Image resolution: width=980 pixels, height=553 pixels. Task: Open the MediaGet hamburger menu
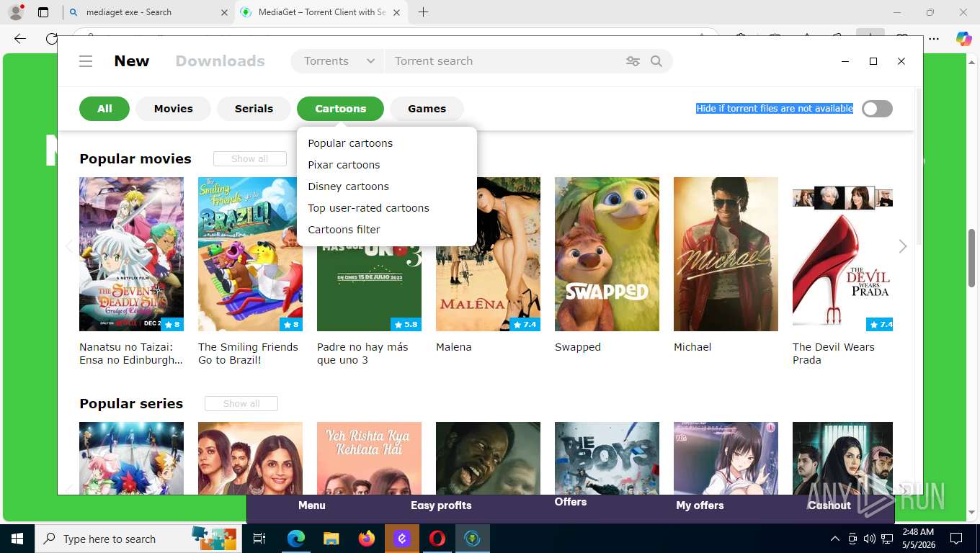click(86, 61)
